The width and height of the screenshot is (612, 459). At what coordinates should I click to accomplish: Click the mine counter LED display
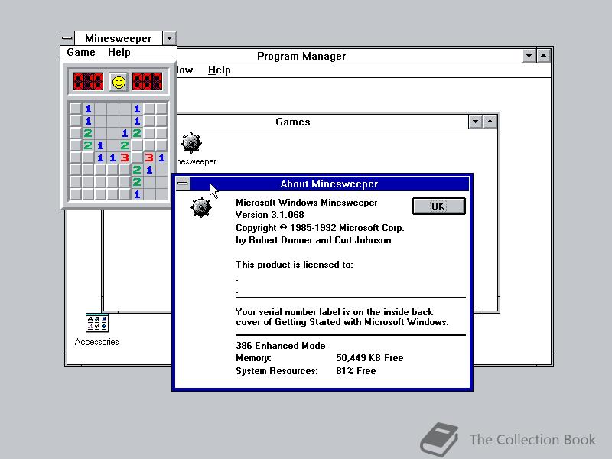89,82
